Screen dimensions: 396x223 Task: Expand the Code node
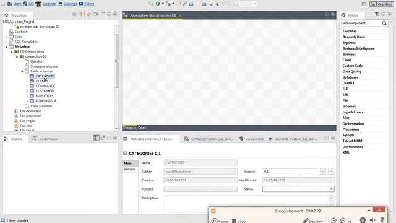pos(7,37)
